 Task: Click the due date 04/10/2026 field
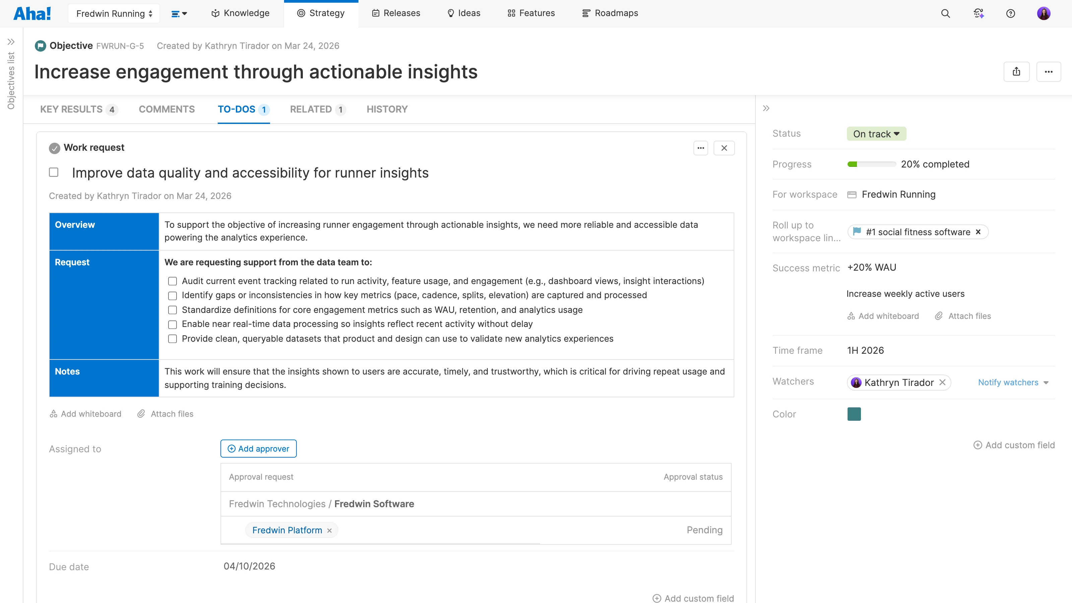coord(249,566)
